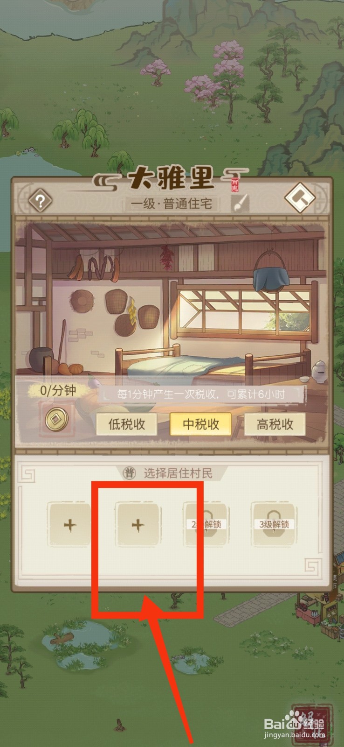Tap the 3级解锁 locked slot
344x747 pixels.
(x=274, y=524)
